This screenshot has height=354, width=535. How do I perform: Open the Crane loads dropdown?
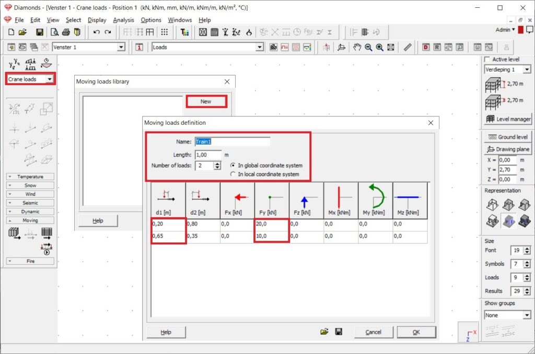coord(50,79)
